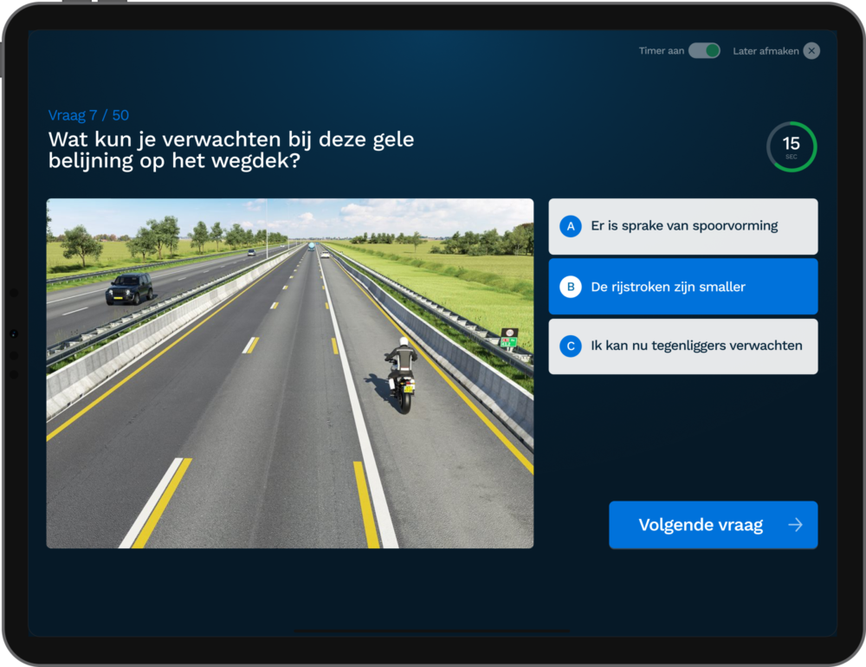Click the question text about gele belijning
Screen dimensions: 866x667
point(229,149)
